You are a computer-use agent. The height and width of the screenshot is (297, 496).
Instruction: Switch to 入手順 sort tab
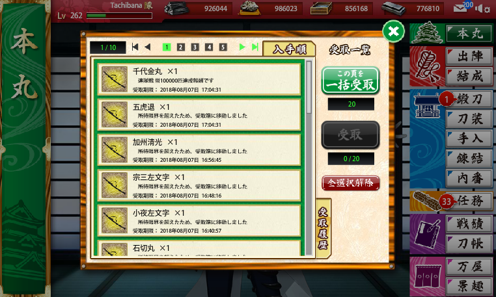pyautogui.click(x=289, y=49)
